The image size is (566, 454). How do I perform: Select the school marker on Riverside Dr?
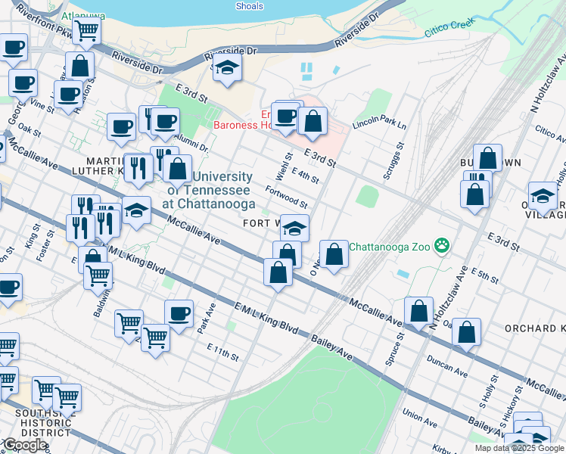[x=227, y=68]
